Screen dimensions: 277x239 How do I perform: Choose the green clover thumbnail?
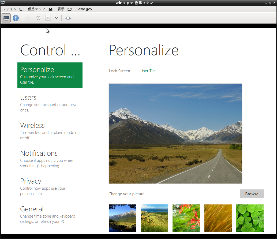tap(250, 218)
